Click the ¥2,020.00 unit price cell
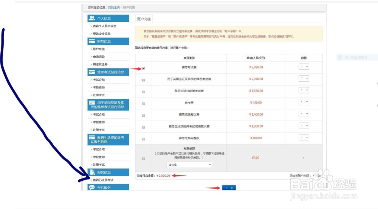378x209 pixels. 256,67
